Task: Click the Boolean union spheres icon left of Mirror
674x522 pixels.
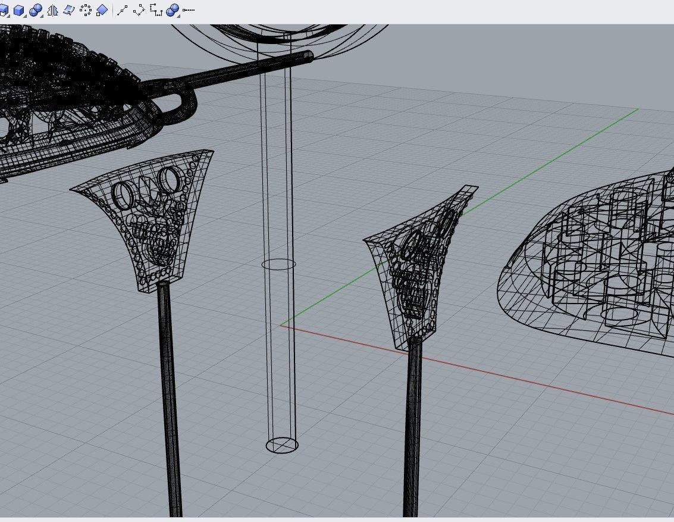Action: (x=35, y=10)
